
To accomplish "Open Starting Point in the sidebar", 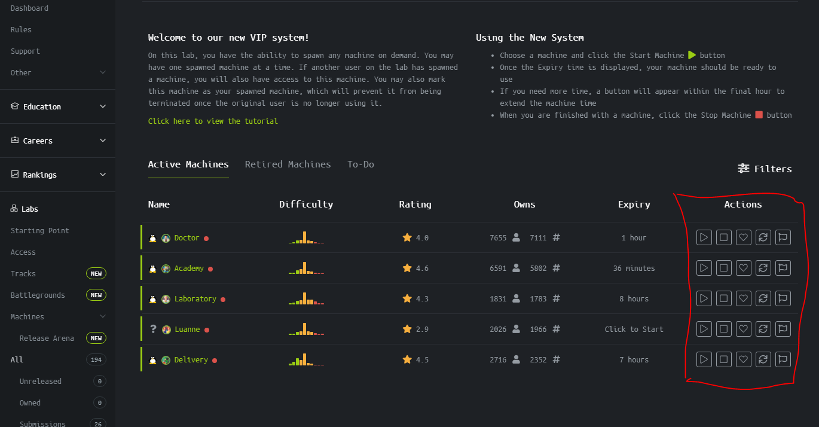I will (x=40, y=231).
